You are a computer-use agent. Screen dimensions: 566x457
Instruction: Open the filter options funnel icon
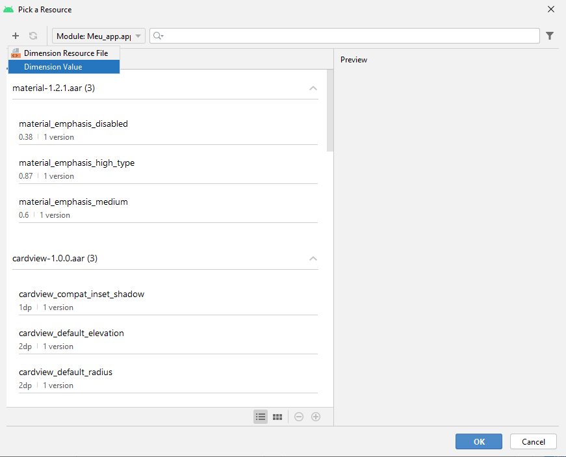[550, 36]
